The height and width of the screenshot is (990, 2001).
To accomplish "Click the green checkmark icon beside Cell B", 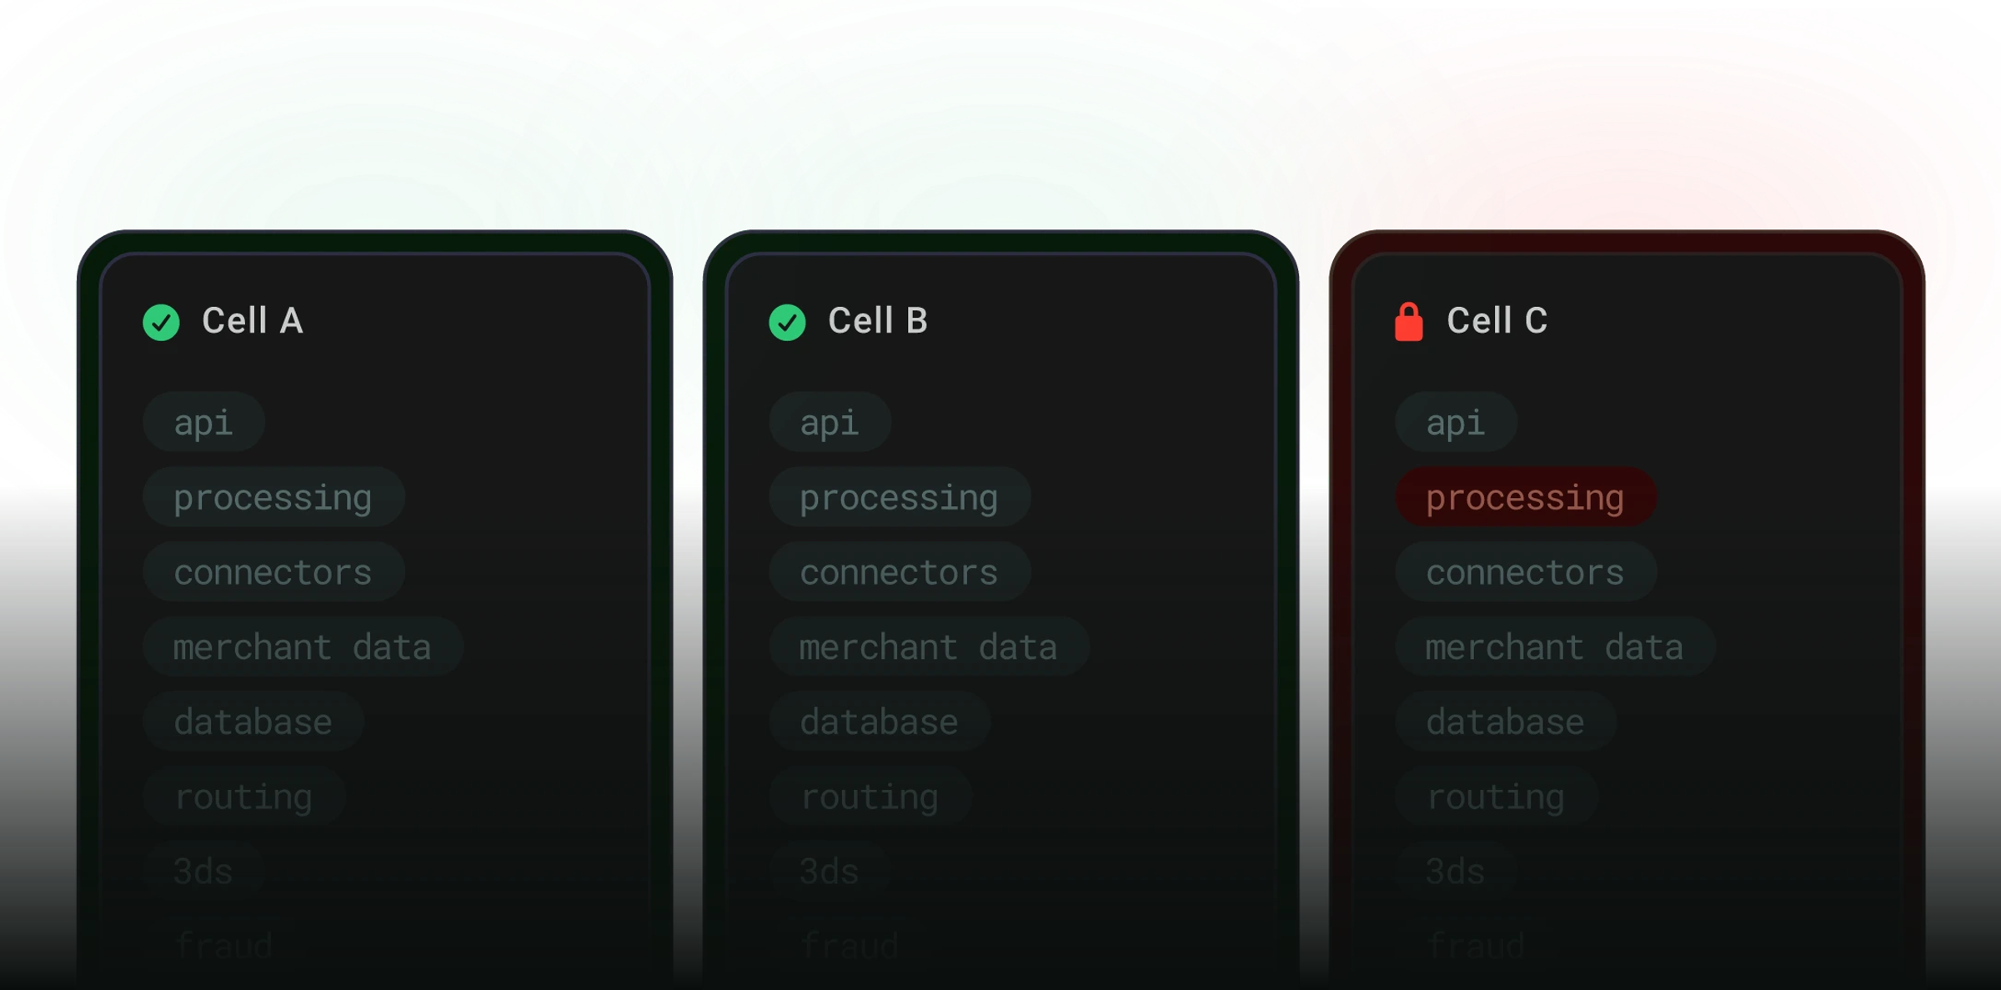I will 787,322.
